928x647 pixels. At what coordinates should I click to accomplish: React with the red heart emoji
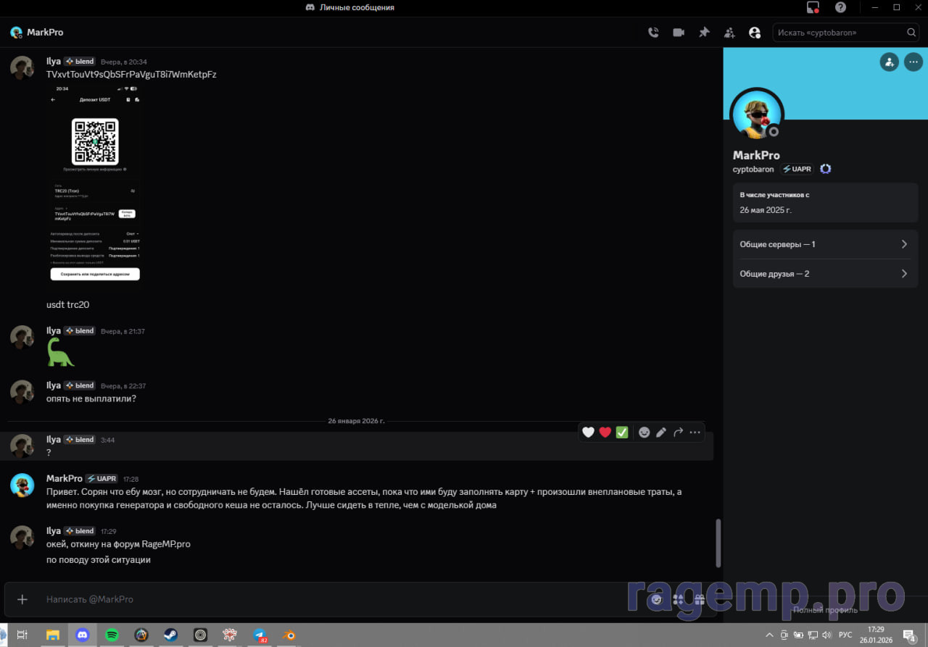point(605,433)
